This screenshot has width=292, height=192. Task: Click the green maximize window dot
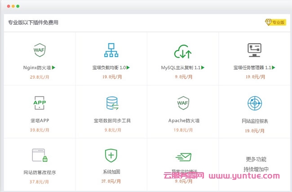click(18, 7)
